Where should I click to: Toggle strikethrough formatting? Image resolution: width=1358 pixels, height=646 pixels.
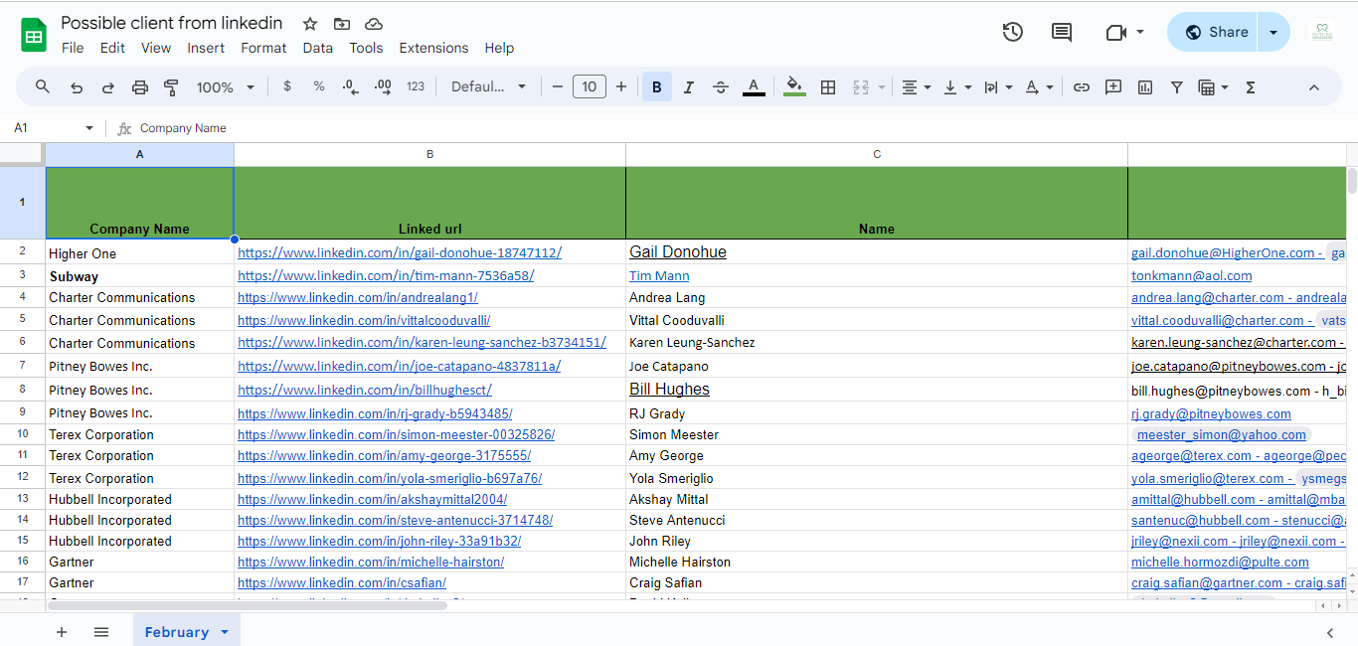[x=721, y=87]
